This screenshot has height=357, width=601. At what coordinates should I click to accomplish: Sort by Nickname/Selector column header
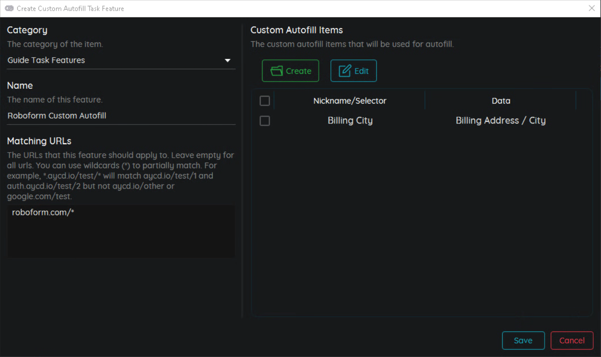pos(350,101)
